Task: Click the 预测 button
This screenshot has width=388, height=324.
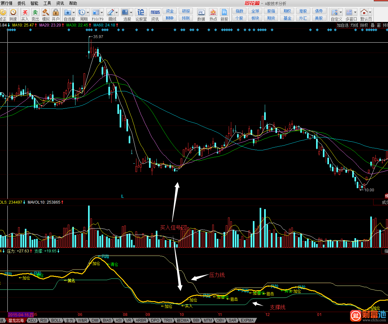Action: [186, 18]
